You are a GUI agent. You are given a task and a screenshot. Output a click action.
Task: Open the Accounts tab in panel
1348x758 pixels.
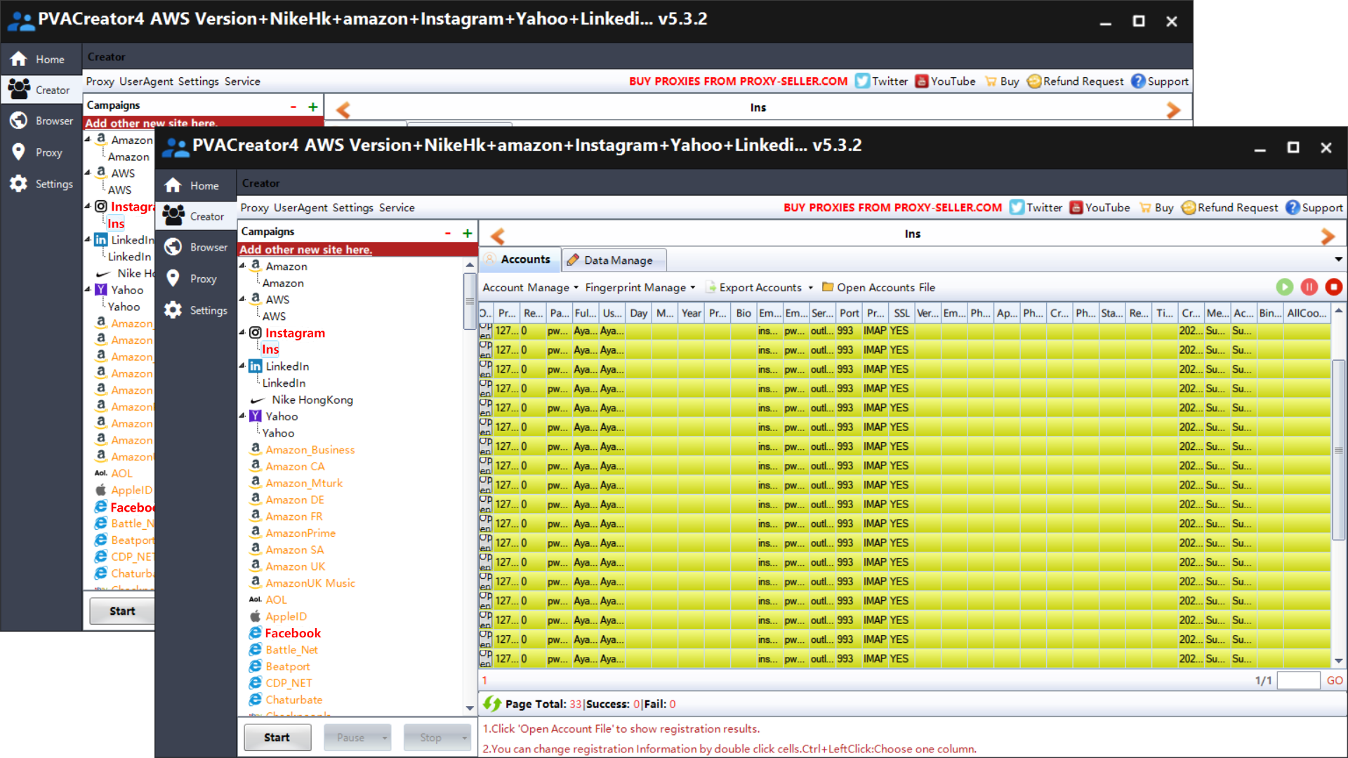tap(520, 260)
